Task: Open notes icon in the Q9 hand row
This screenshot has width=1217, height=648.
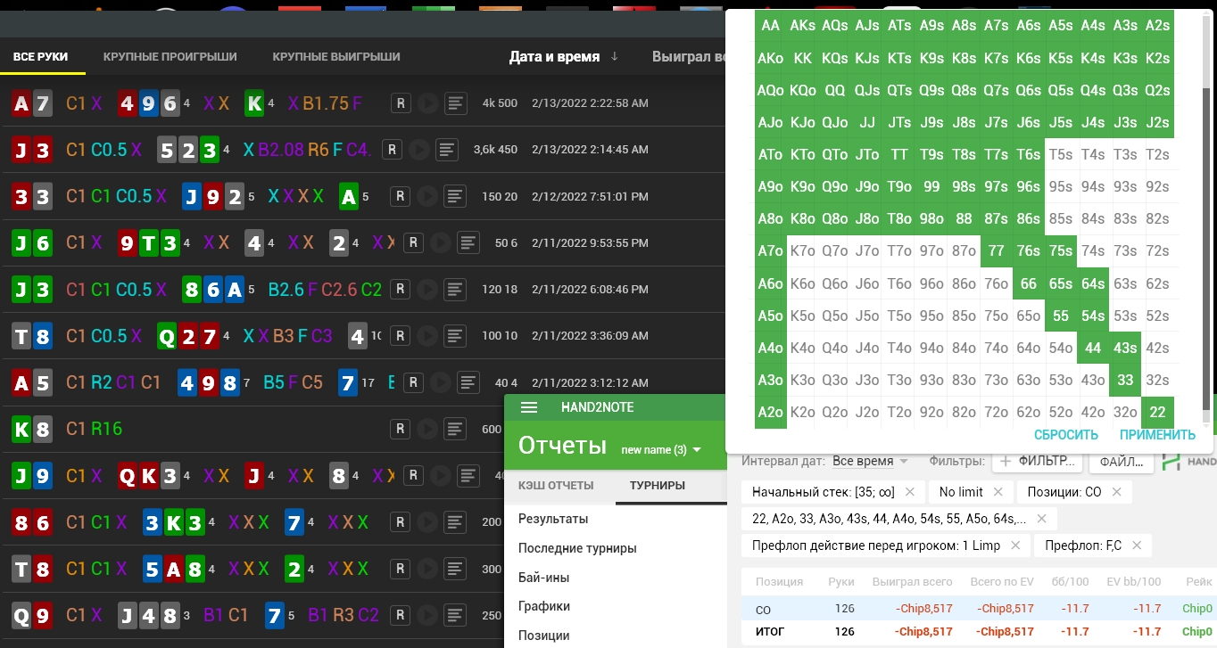Action: click(455, 614)
